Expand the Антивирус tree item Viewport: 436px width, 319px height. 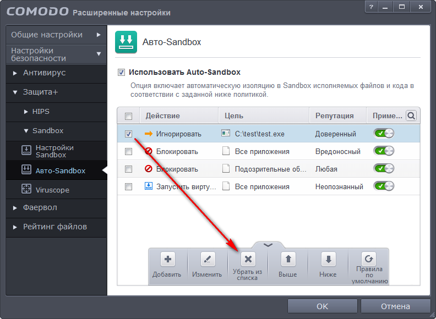15,73
